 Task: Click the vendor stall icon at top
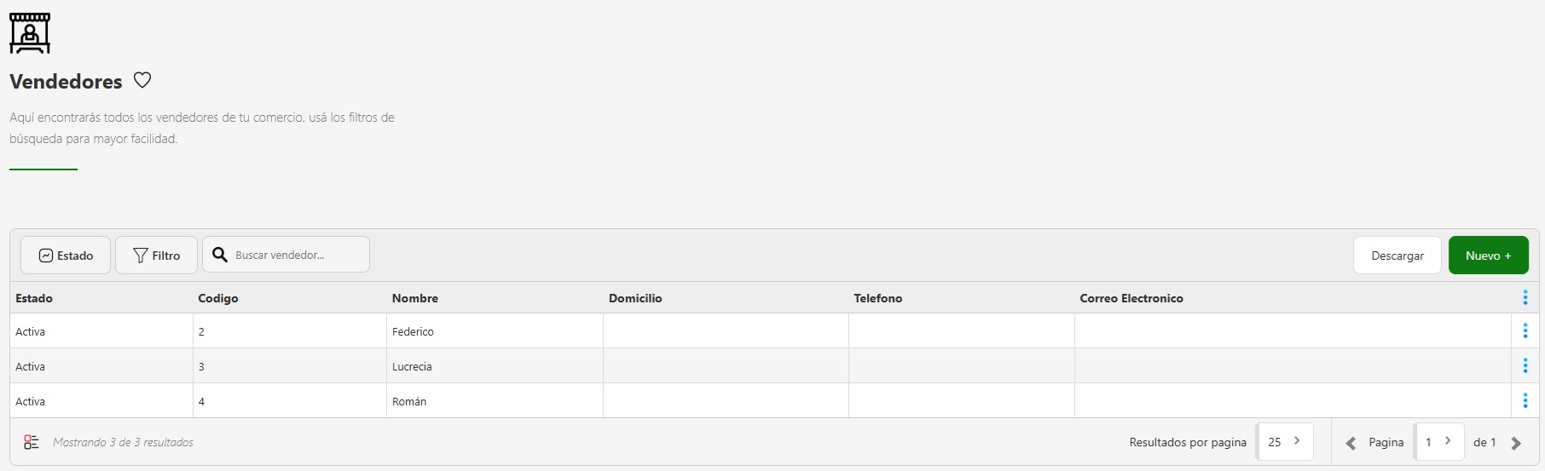pos(30,33)
